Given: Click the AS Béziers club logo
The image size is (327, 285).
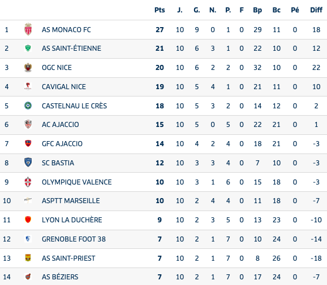Looking at the screenshot, I should coord(28,277).
